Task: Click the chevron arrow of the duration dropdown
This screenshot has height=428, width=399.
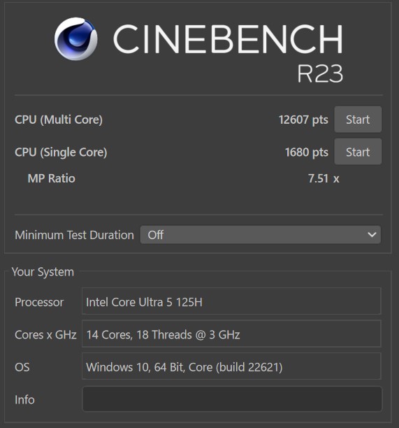Action: pos(372,235)
